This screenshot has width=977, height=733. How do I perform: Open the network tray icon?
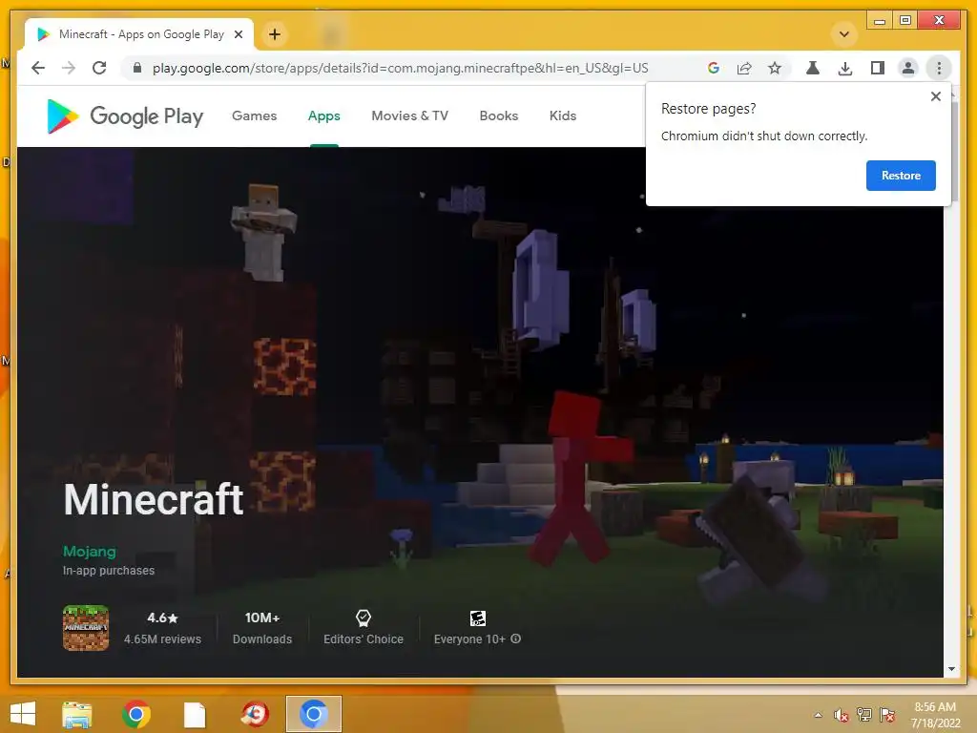pos(864,715)
